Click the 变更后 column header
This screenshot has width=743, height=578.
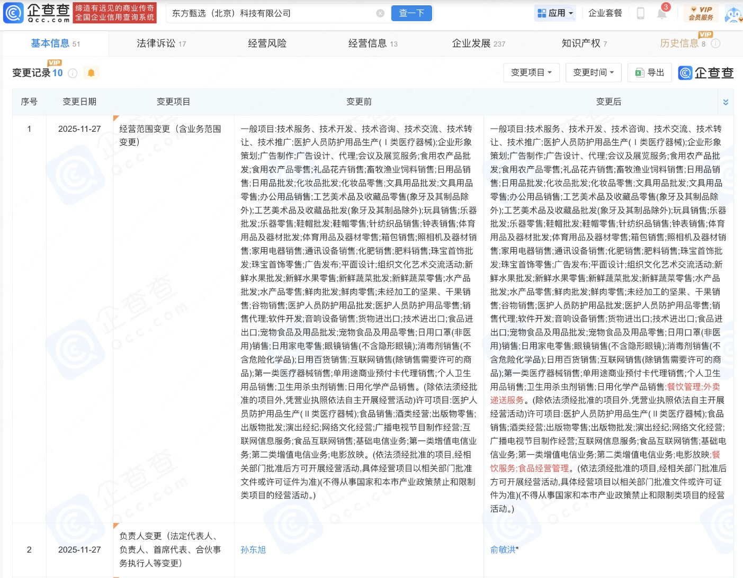click(x=608, y=102)
